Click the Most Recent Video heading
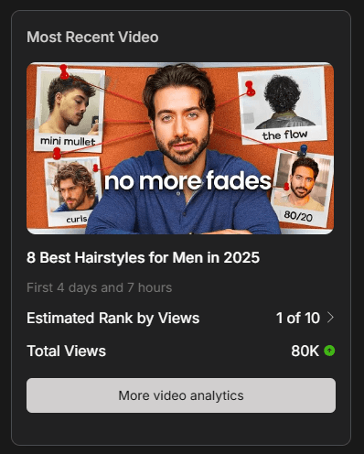The width and height of the screenshot is (364, 454). point(92,38)
